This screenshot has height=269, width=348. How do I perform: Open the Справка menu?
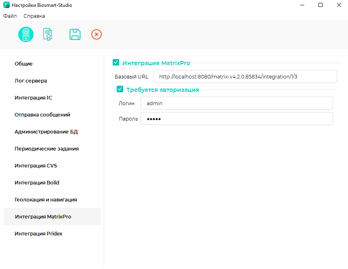(34, 16)
